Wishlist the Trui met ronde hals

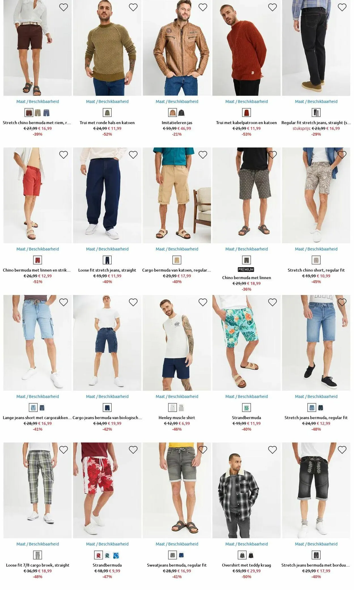pyautogui.click(x=133, y=7)
